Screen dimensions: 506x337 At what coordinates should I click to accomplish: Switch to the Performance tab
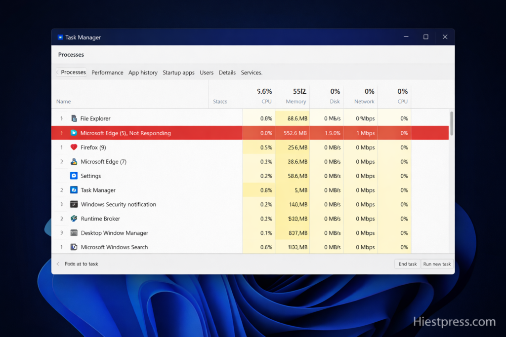[x=107, y=73]
